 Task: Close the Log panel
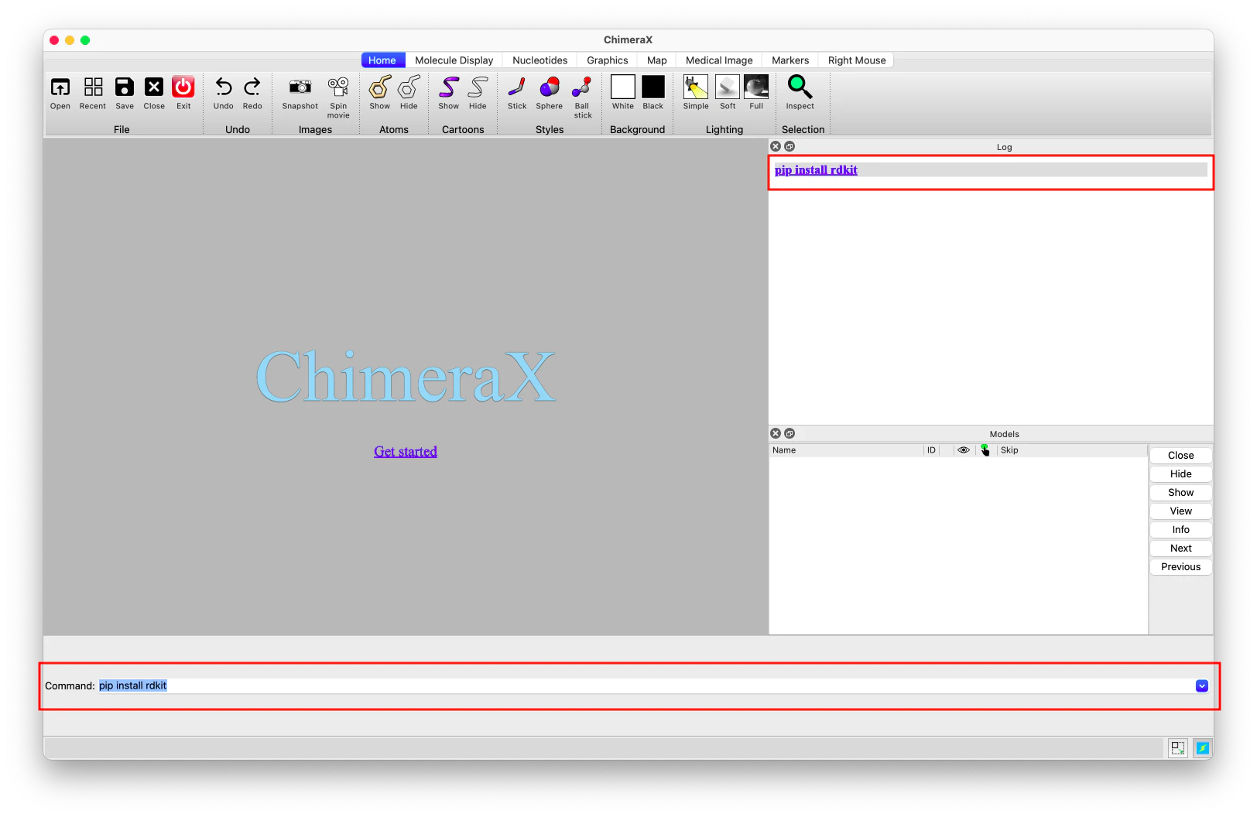pos(776,146)
